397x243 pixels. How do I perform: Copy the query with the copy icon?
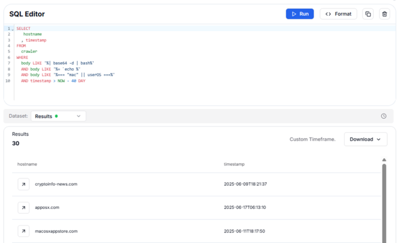368,14
